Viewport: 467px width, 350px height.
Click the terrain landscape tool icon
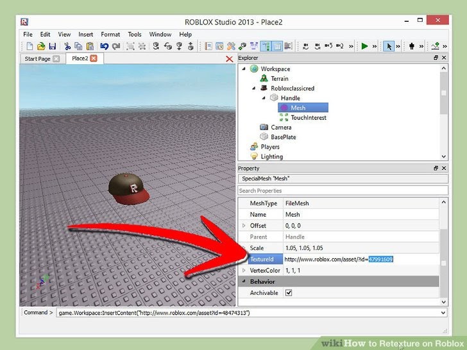[x=435, y=46]
